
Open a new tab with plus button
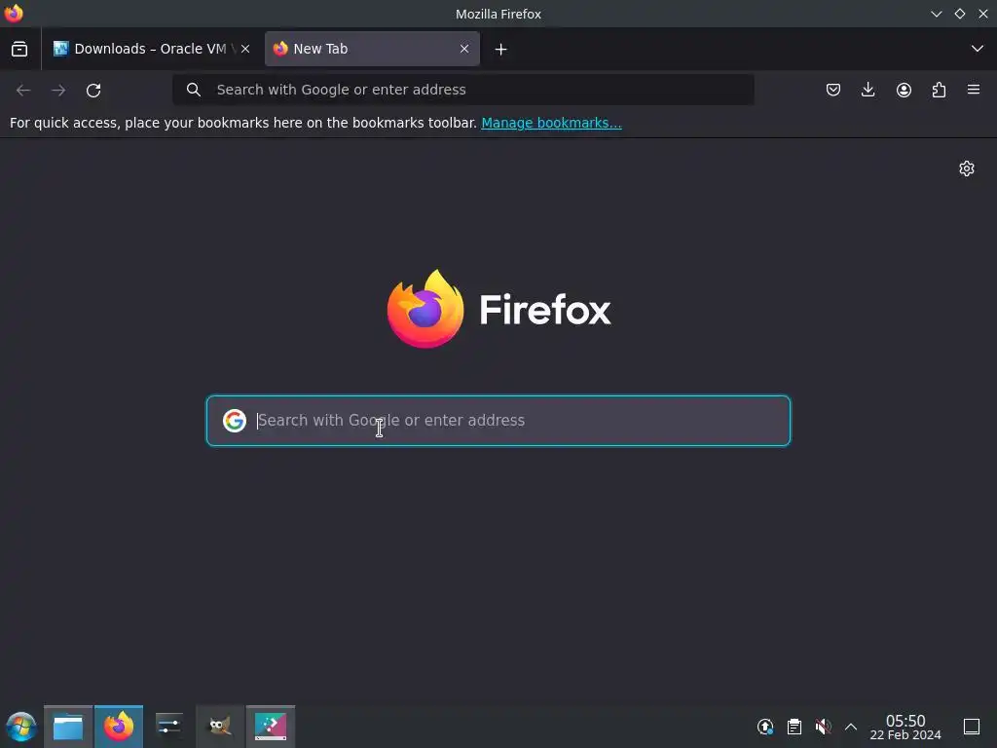[501, 49]
